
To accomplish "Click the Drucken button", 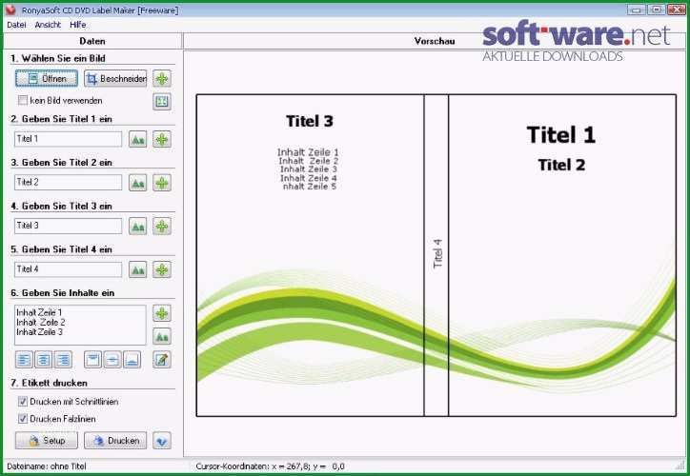I will pyautogui.click(x=115, y=441).
